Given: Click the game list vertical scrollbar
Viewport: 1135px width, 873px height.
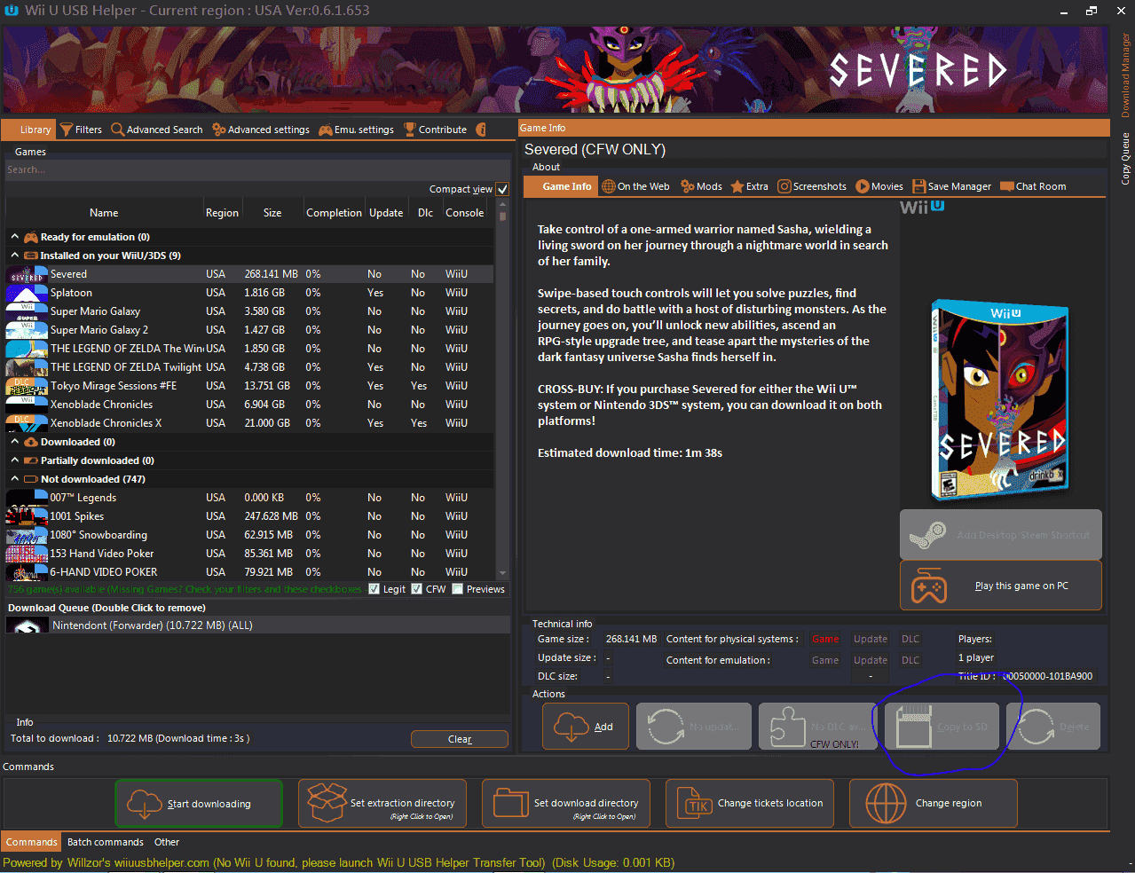Looking at the screenshot, I should pyautogui.click(x=503, y=390).
